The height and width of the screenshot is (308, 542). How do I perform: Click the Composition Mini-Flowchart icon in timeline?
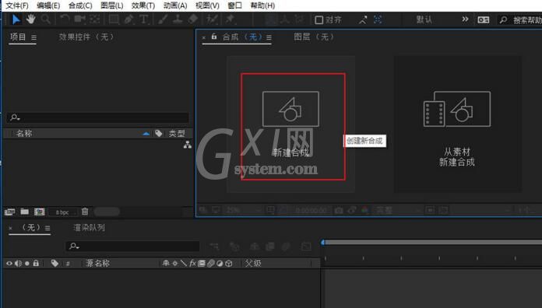point(214,247)
